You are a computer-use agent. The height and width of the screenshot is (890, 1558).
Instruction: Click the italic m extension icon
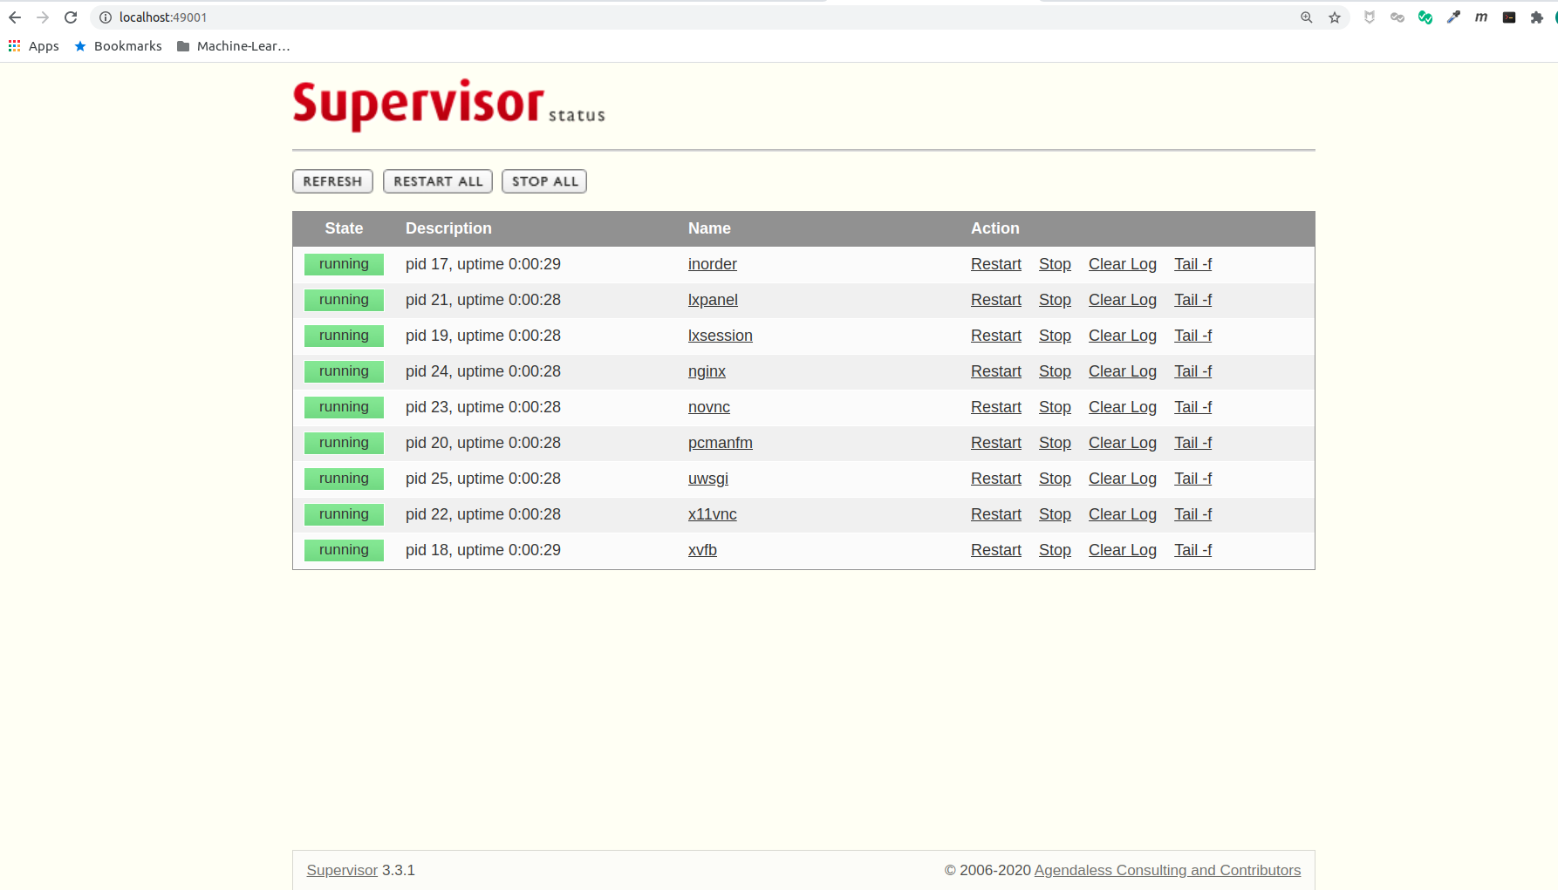point(1481,17)
